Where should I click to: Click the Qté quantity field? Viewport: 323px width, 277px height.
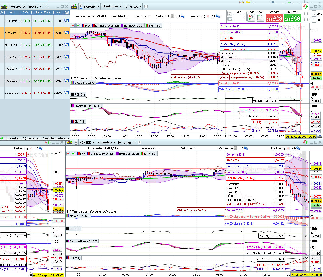point(239,17)
